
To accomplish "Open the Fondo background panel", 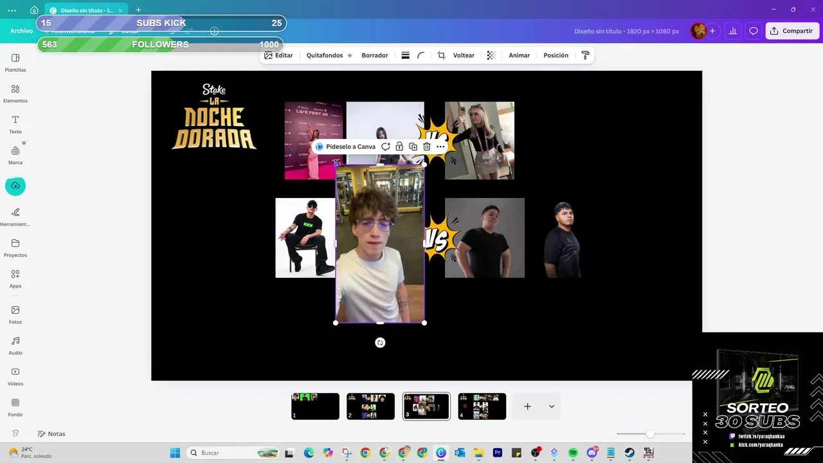I will tap(15, 407).
